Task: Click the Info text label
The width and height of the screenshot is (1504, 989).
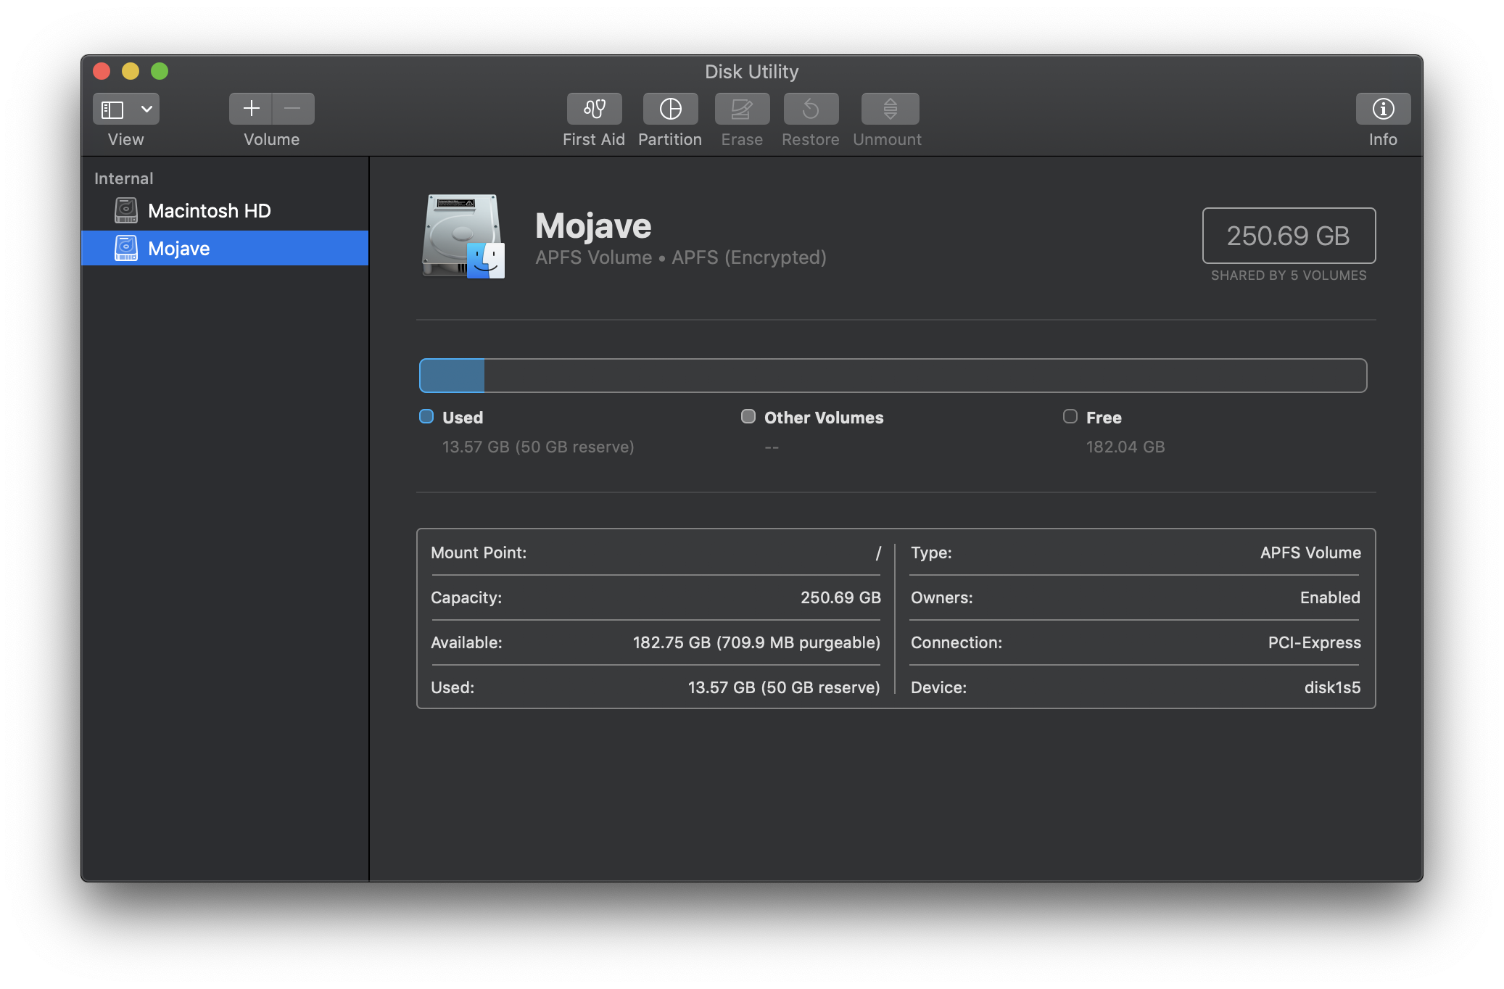Action: point(1383,139)
